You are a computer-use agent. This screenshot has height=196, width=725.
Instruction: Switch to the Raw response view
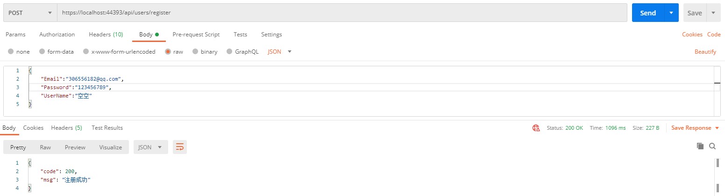click(x=45, y=147)
